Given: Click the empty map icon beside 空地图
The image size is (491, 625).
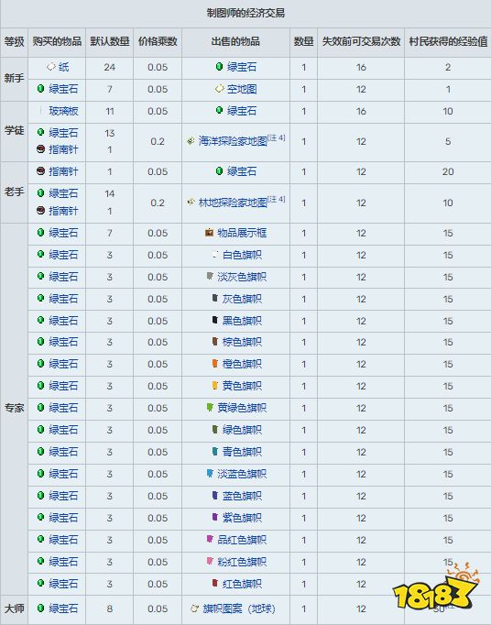Looking at the screenshot, I should (220, 89).
